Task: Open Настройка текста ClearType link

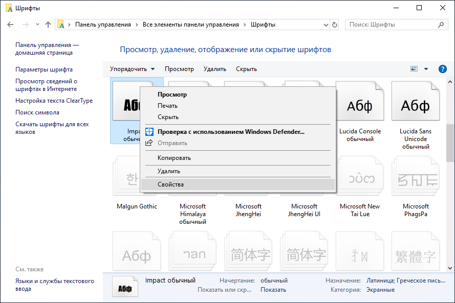Action: pos(54,101)
